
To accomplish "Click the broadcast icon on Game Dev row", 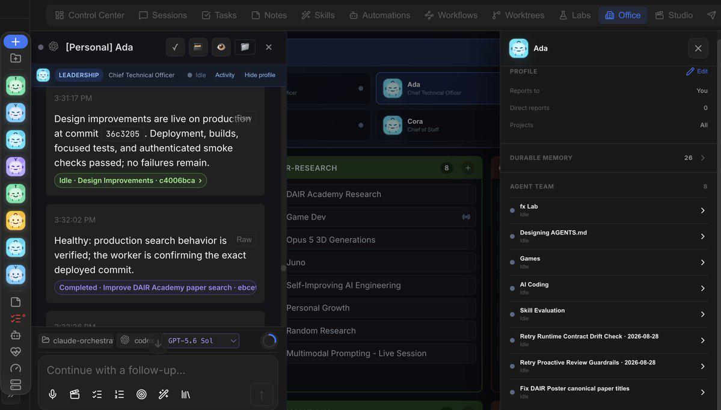I will [x=466, y=217].
